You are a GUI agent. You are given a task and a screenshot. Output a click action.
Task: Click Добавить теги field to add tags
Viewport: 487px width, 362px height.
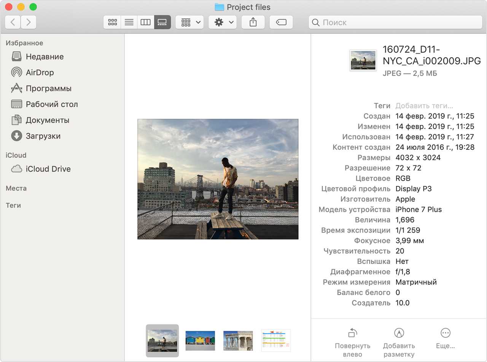click(424, 106)
